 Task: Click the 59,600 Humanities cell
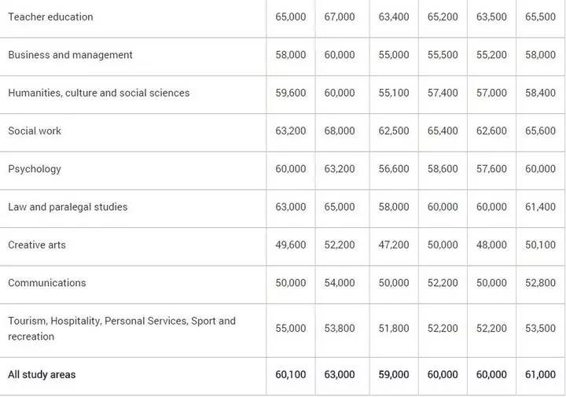[291, 93]
